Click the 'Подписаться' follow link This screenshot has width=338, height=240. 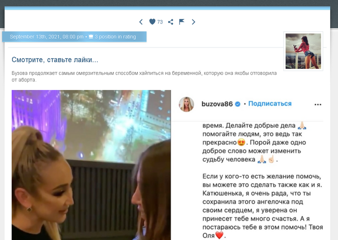[x=270, y=104]
